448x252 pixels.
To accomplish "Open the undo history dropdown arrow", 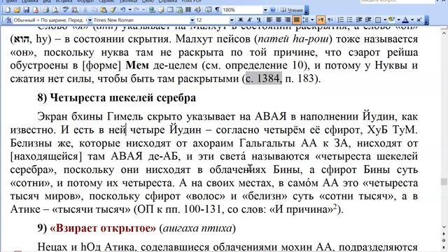I will [x=129, y=10].
